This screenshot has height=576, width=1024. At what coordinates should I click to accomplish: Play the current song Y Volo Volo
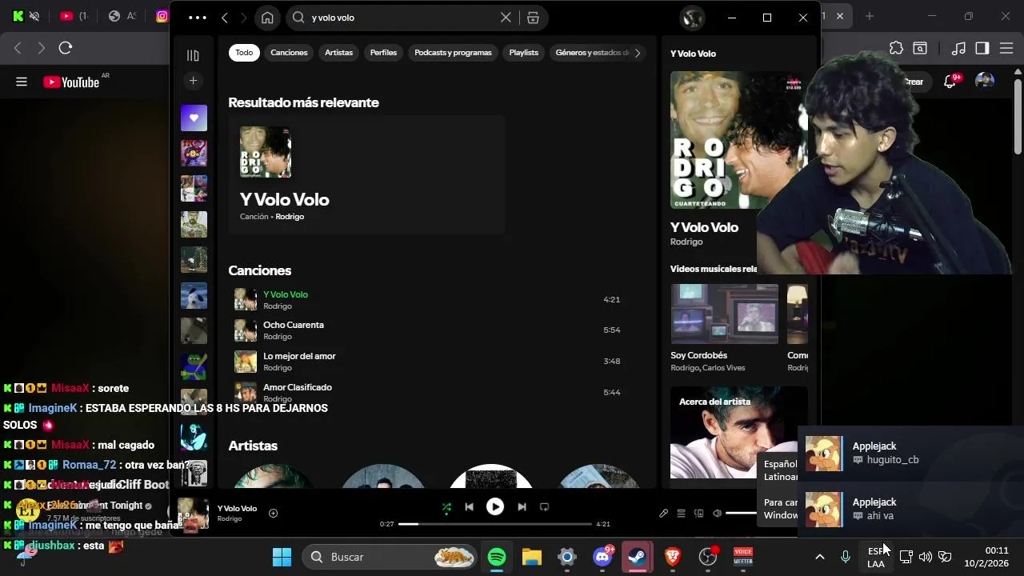point(495,506)
